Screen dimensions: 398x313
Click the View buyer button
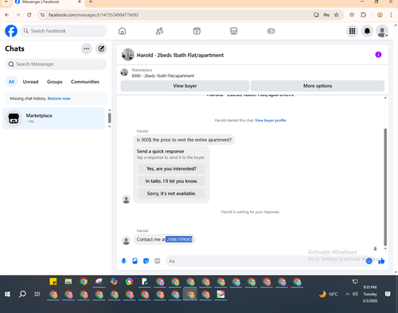tap(185, 86)
